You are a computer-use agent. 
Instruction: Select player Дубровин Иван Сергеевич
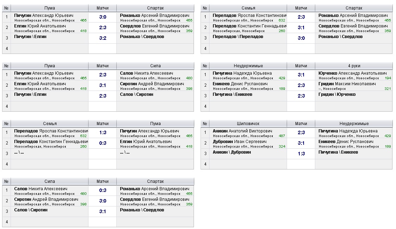(x=239, y=142)
